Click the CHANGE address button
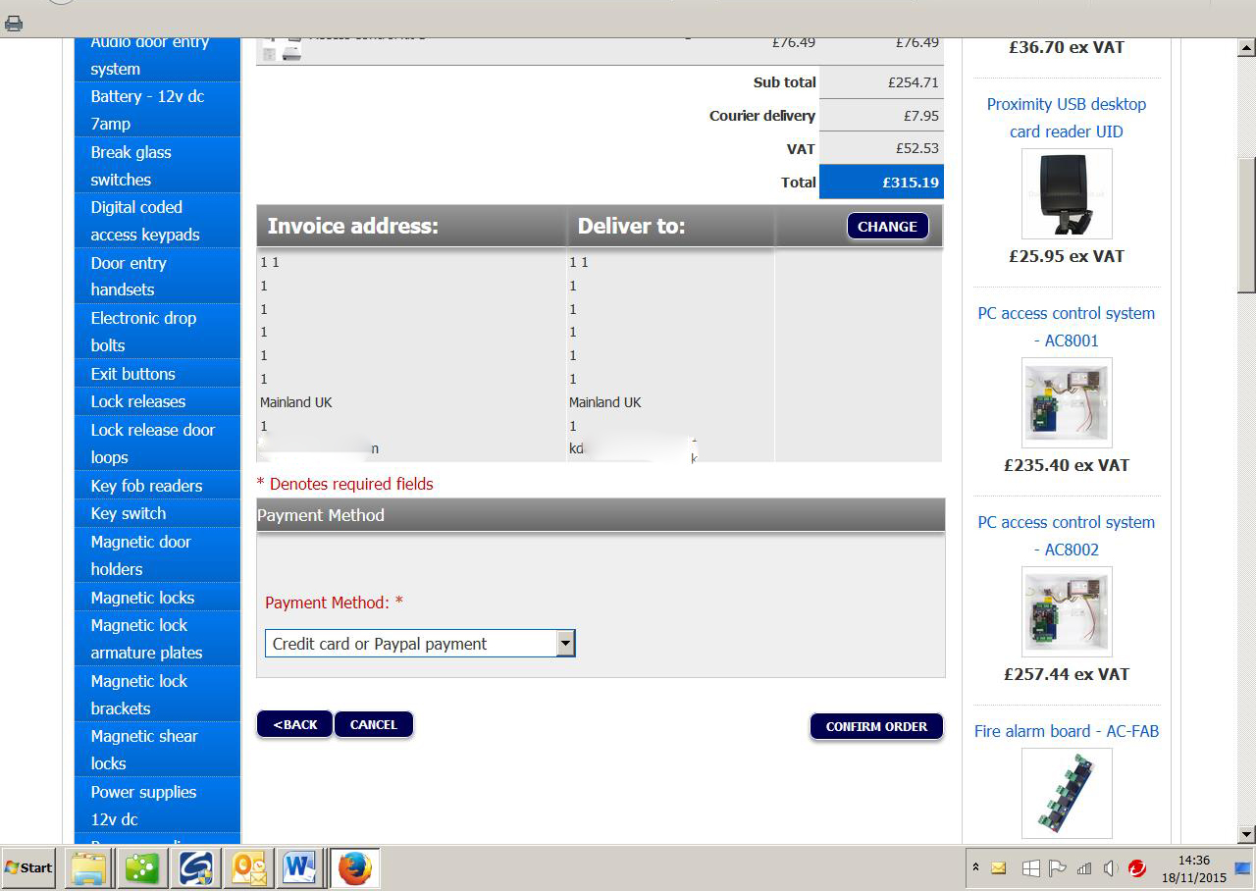This screenshot has height=891, width=1256. click(x=887, y=227)
